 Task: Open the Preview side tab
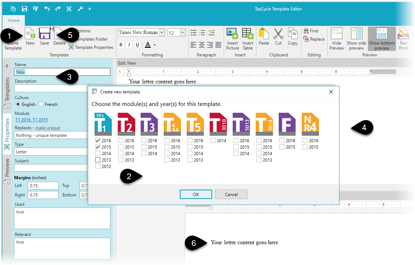[x=7, y=171]
